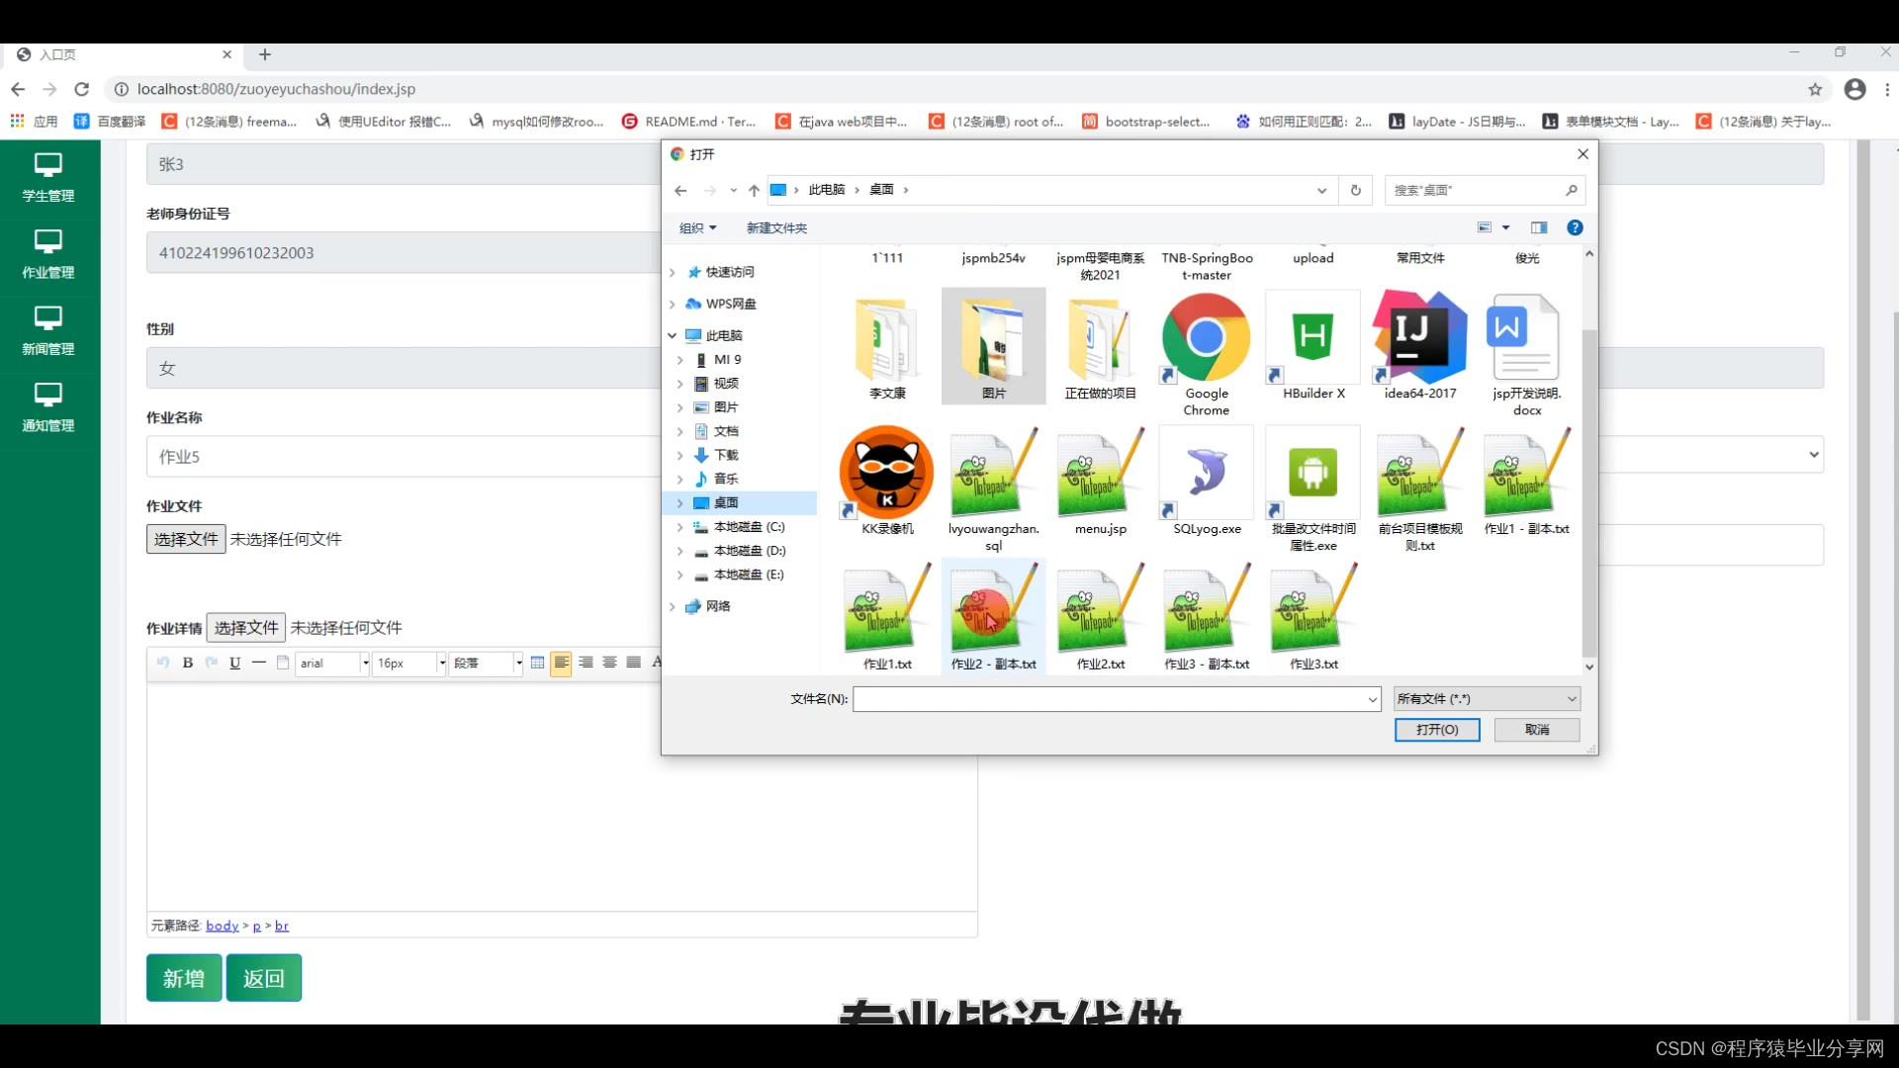
Task: Toggle bold formatting in the editor toolbar
Action: [188, 663]
